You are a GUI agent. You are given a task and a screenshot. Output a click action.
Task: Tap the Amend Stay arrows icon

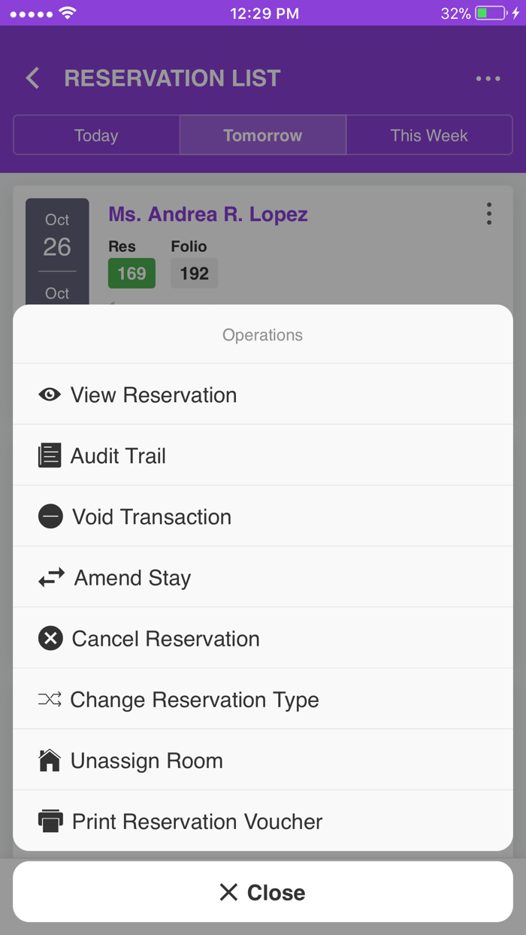pos(51,577)
